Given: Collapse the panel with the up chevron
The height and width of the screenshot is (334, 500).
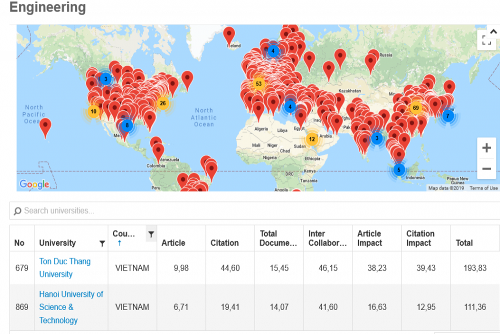Looking at the screenshot, I should click(493, 32).
